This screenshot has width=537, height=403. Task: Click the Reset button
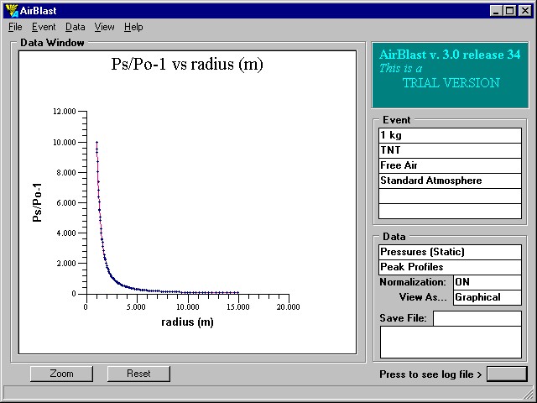[138, 374]
